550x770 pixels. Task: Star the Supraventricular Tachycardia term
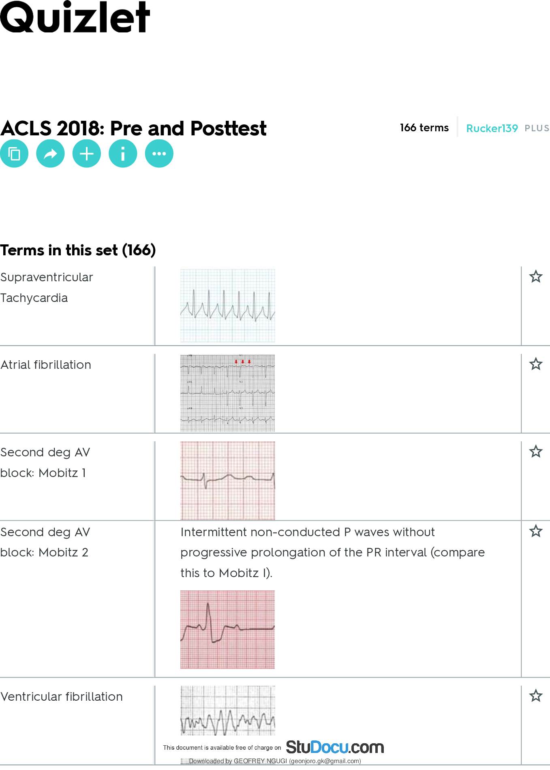coord(536,277)
